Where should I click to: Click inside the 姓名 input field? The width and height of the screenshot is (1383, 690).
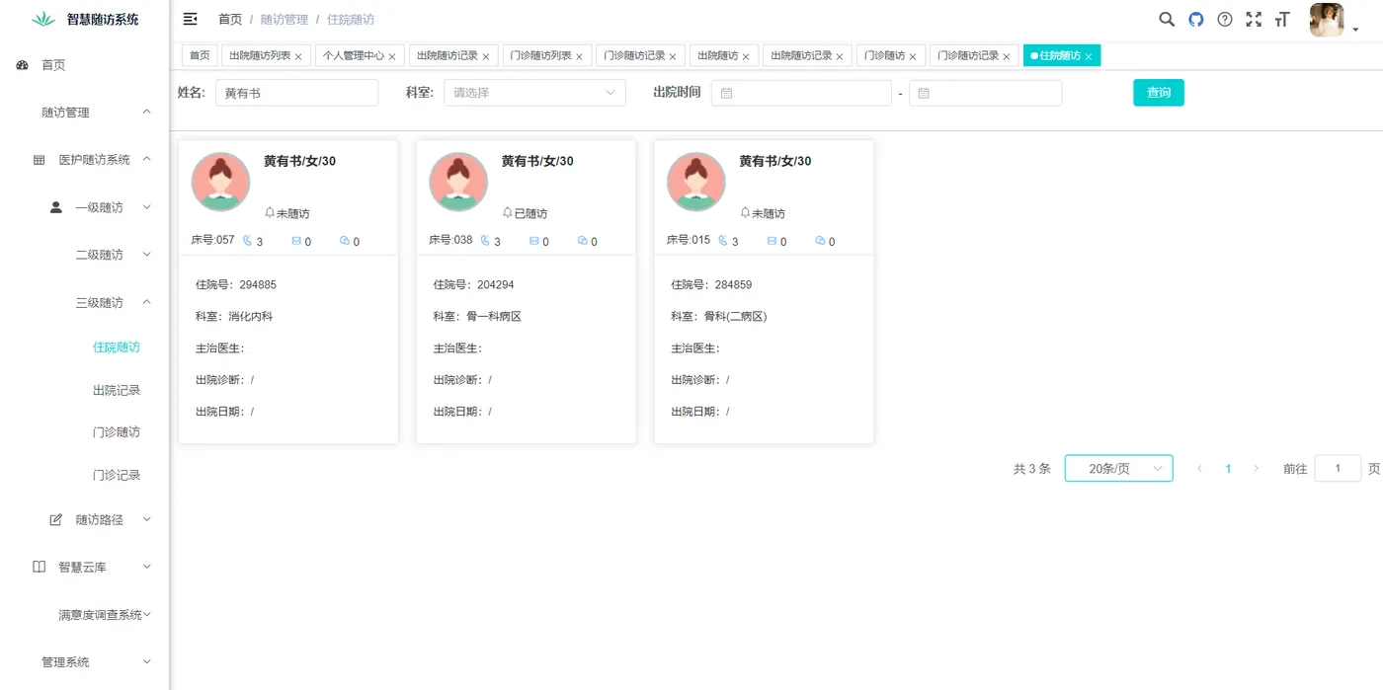[296, 92]
